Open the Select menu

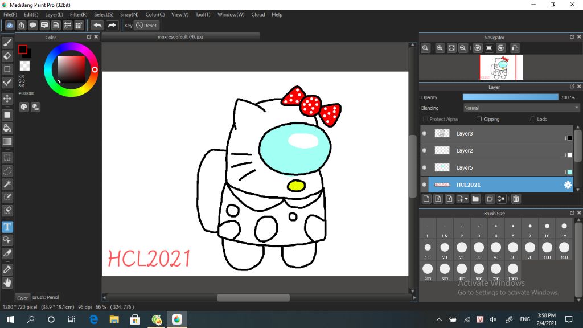[x=104, y=14]
